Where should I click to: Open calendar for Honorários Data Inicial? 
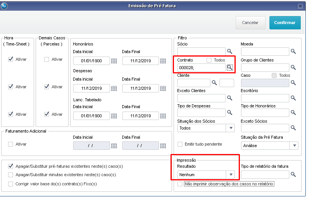point(114,61)
